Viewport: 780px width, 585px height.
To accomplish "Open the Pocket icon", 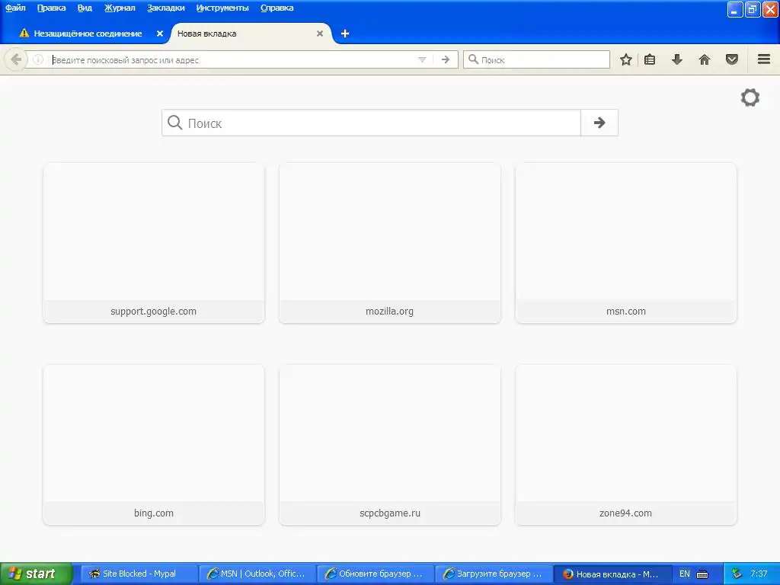I will pyautogui.click(x=732, y=59).
